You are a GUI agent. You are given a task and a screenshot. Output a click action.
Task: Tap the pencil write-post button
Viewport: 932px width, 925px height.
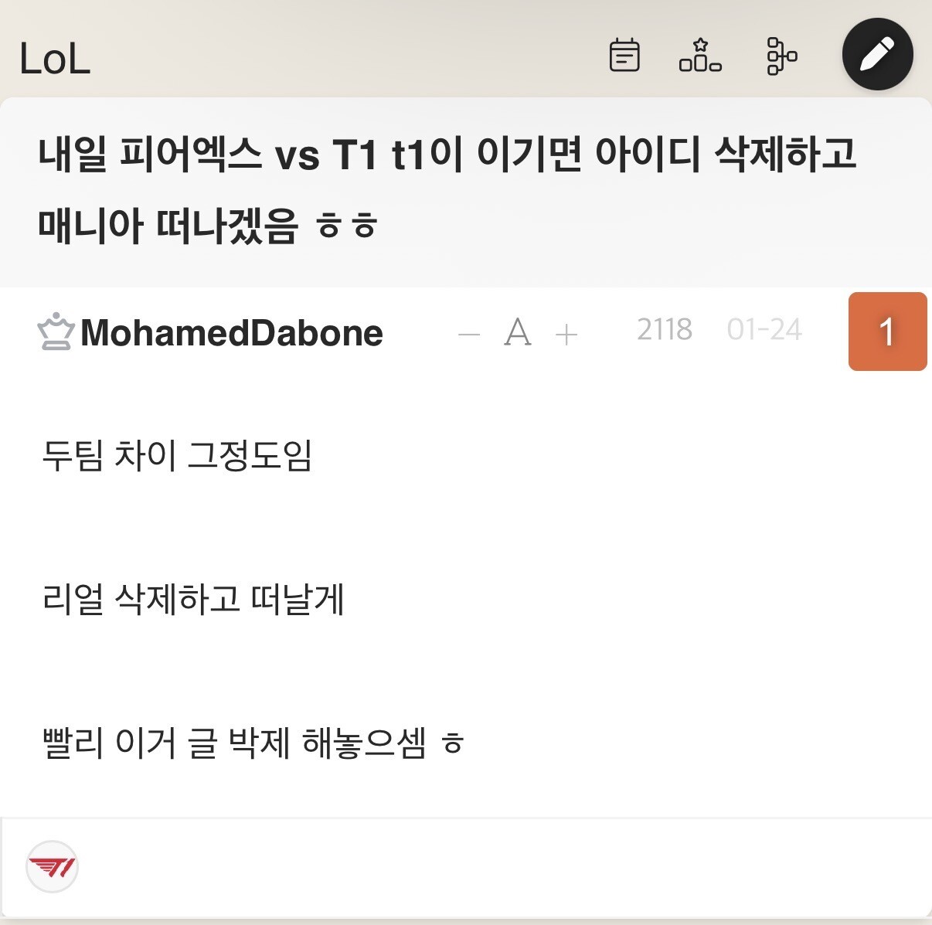[877, 56]
